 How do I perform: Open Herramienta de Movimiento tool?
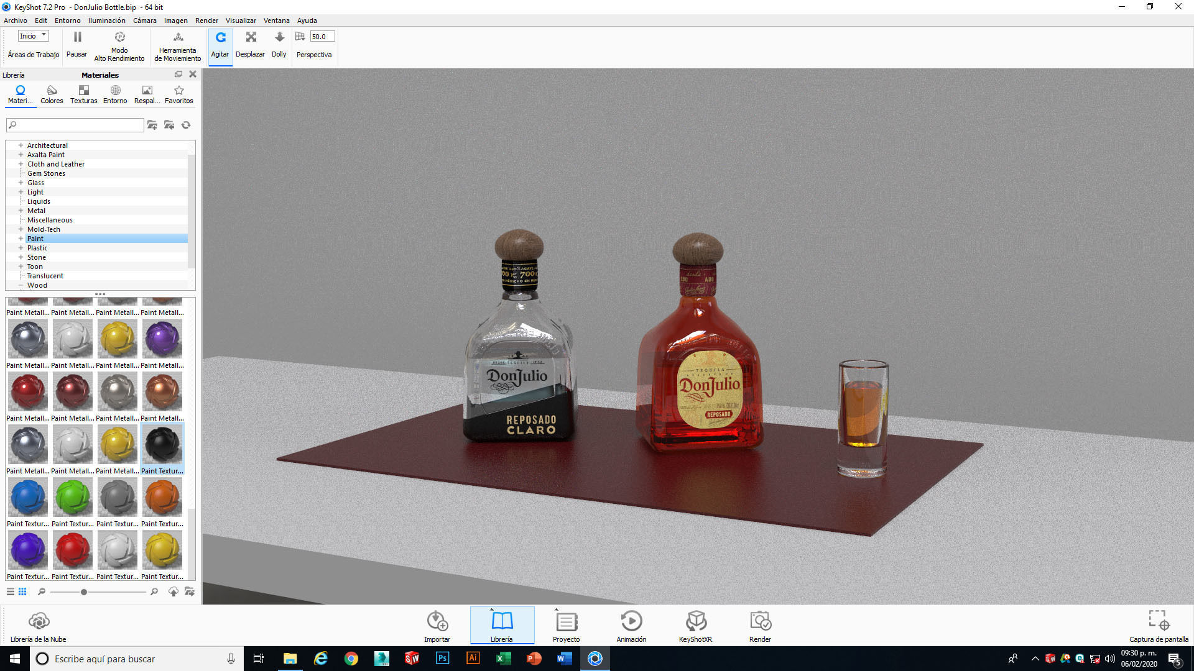pos(178,46)
